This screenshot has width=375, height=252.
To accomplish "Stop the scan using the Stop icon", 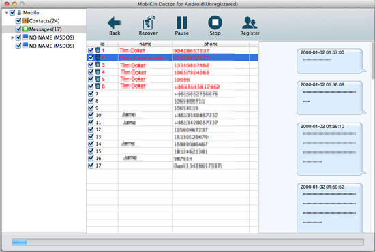I will coord(215,22).
